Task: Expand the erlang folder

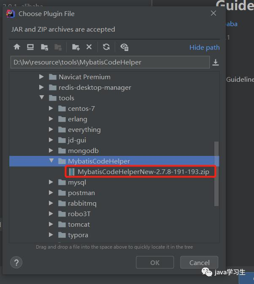Action: (51, 119)
